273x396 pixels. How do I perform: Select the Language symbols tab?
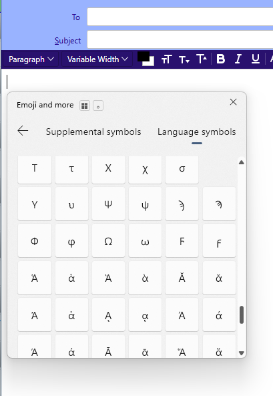pyautogui.click(x=197, y=132)
